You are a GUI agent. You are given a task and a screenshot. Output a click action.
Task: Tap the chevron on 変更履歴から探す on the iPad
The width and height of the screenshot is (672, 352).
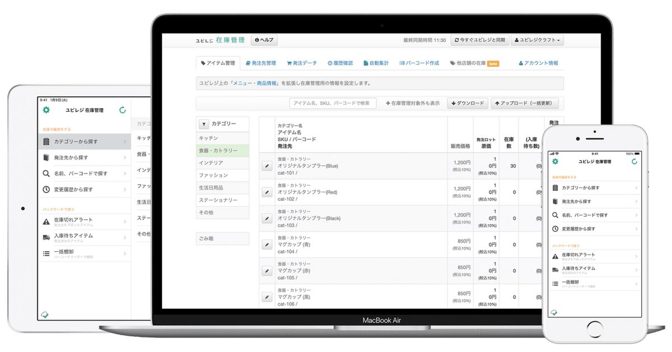click(x=124, y=190)
